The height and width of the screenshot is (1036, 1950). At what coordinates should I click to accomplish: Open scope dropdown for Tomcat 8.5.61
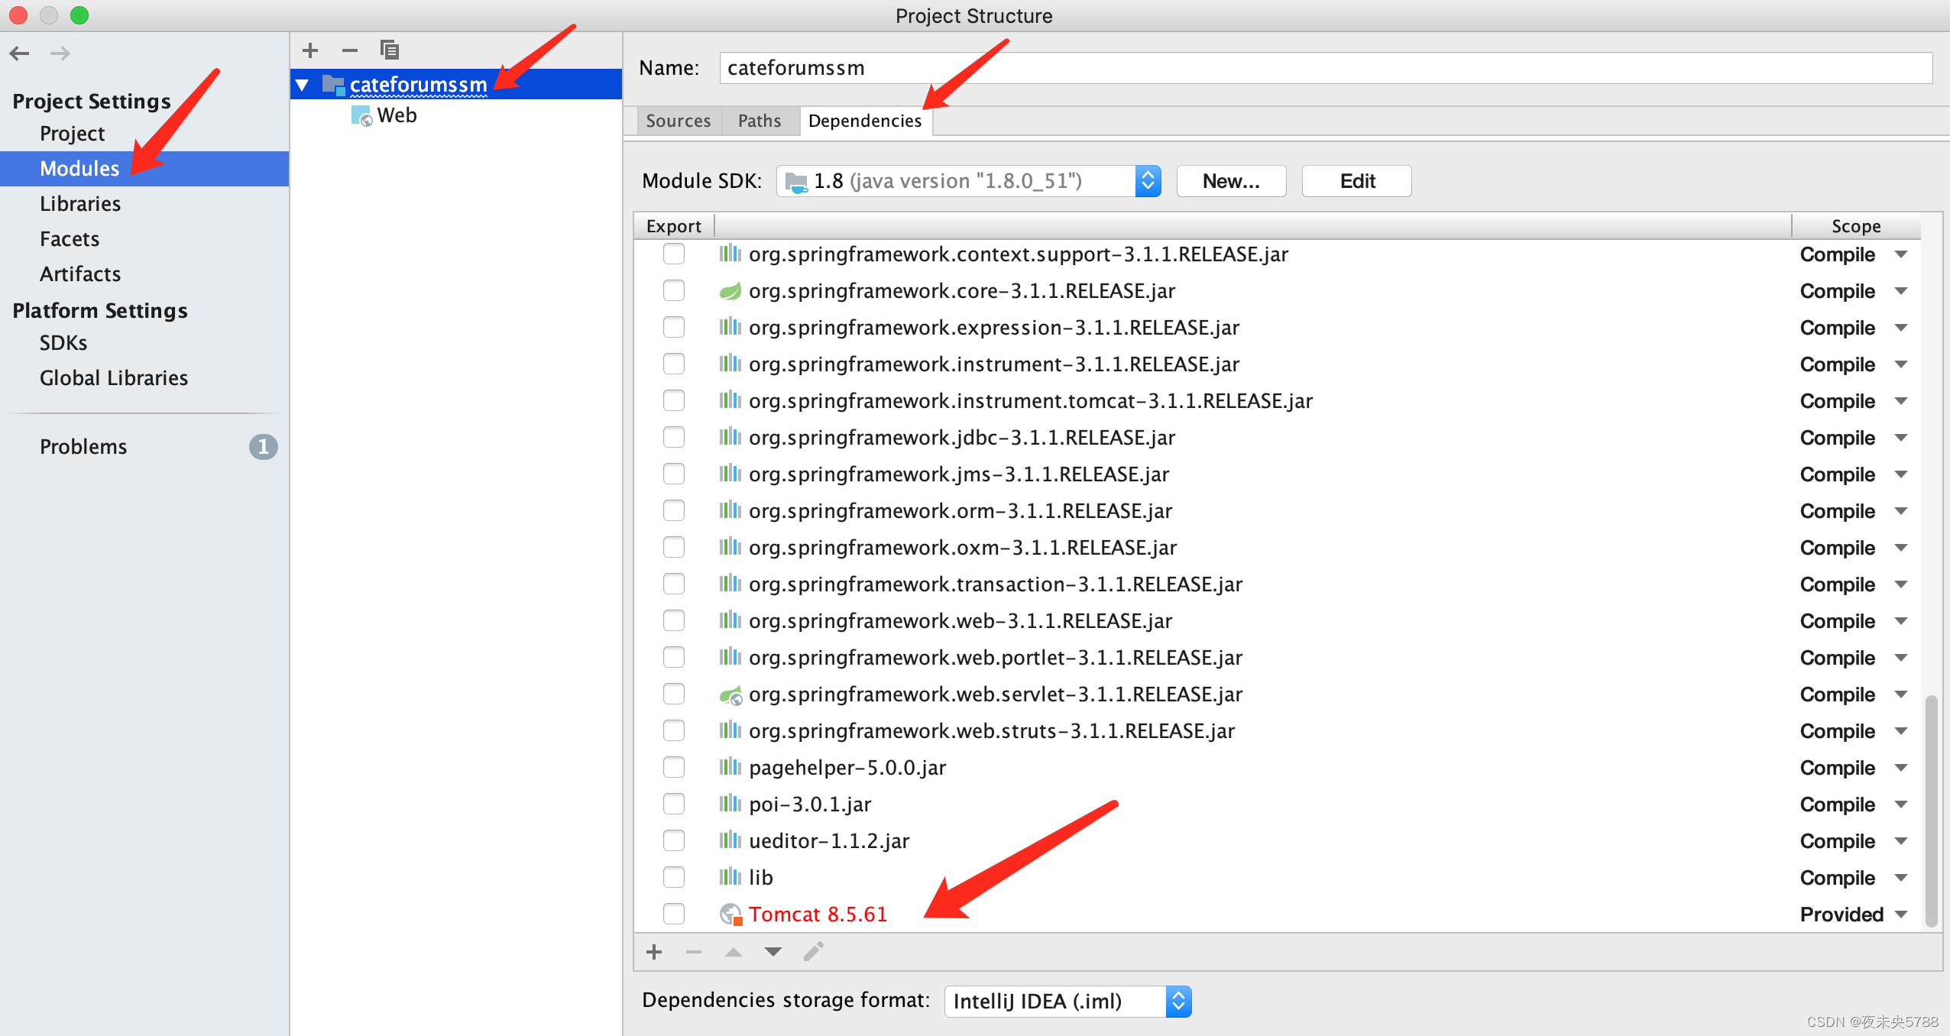[1902, 915]
